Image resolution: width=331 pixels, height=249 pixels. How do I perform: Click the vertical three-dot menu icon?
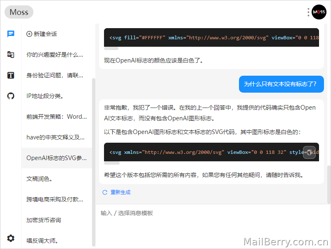308,12
